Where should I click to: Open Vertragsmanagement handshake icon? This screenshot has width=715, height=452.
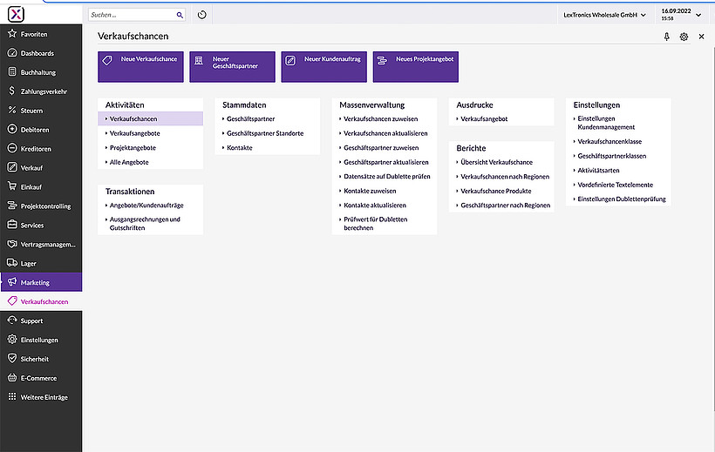coord(12,244)
